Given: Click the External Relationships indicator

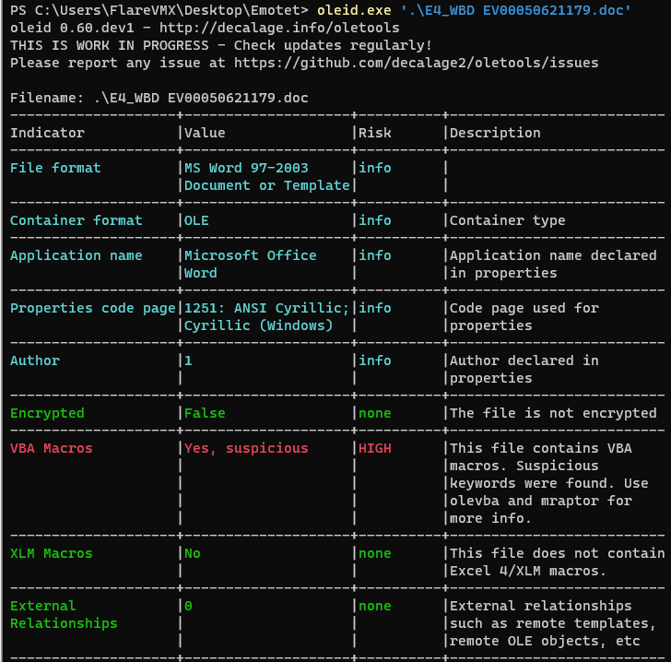Looking at the screenshot, I should [64, 615].
